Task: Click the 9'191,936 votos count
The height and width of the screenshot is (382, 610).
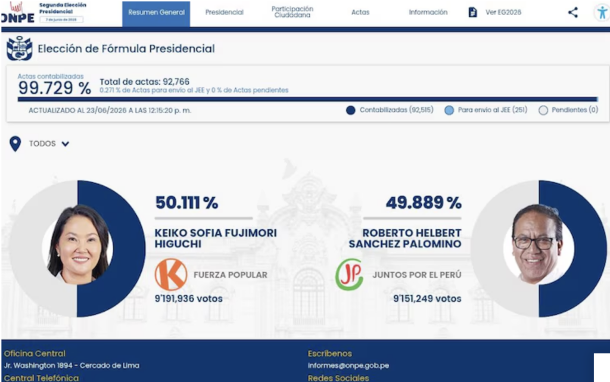Action: [189, 299]
